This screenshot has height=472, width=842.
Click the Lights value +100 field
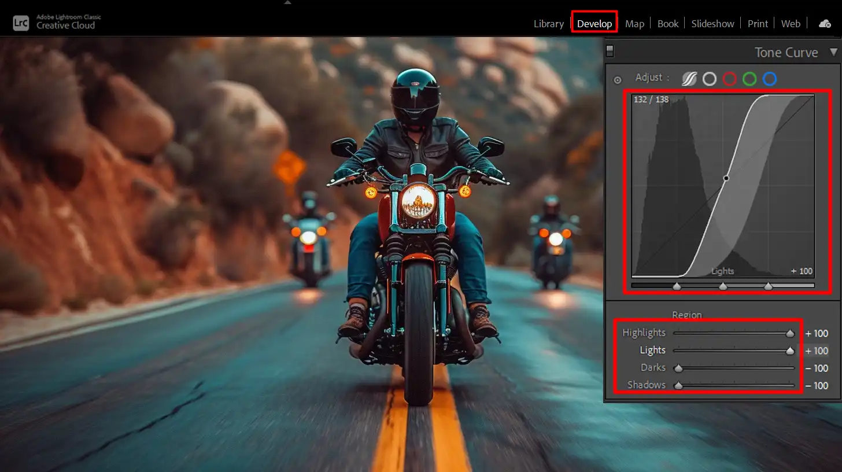817,351
